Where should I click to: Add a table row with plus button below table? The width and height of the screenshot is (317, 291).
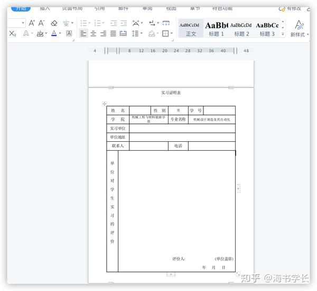click(171, 274)
